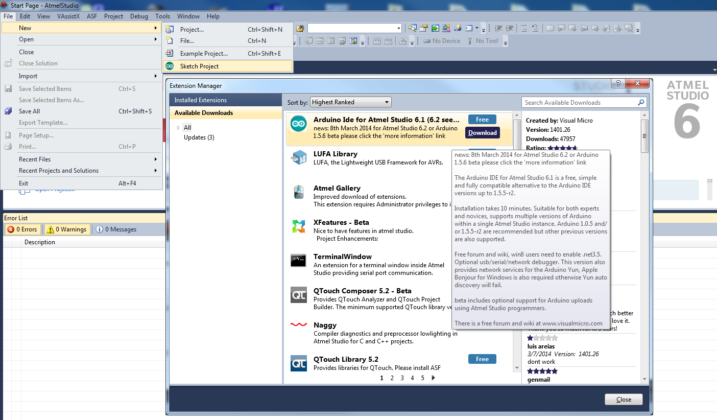Open the Tools menu
Image resolution: width=717 pixels, height=420 pixels.
pos(162,16)
